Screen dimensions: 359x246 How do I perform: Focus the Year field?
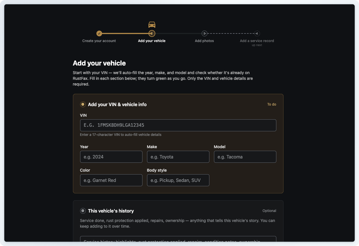point(111,157)
